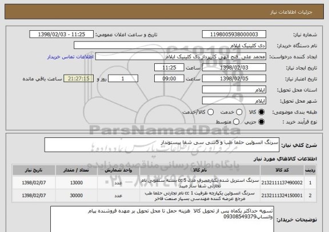Click the کد کالا column header
The width and height of the screenshot is (329, 232).
[x=282, y=170]
